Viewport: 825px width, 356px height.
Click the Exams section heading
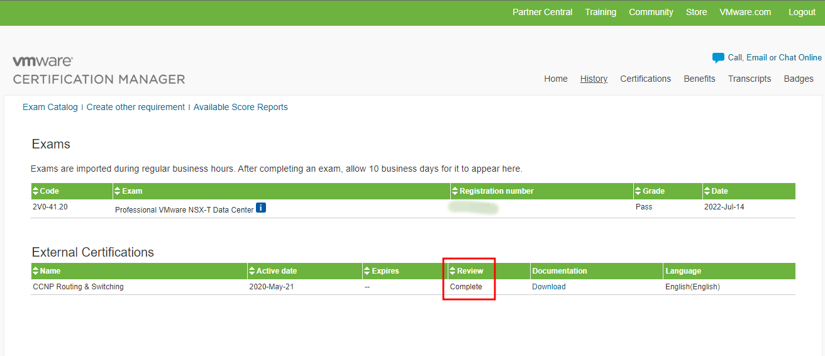coord(51,144)
